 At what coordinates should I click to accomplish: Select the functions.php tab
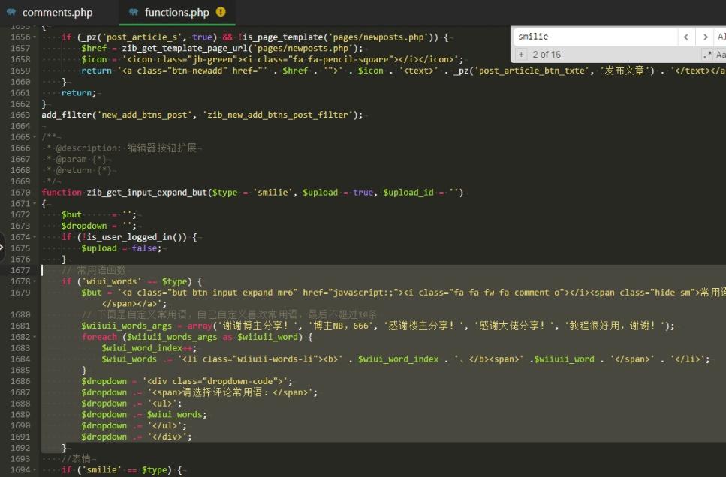click(176, 12)
